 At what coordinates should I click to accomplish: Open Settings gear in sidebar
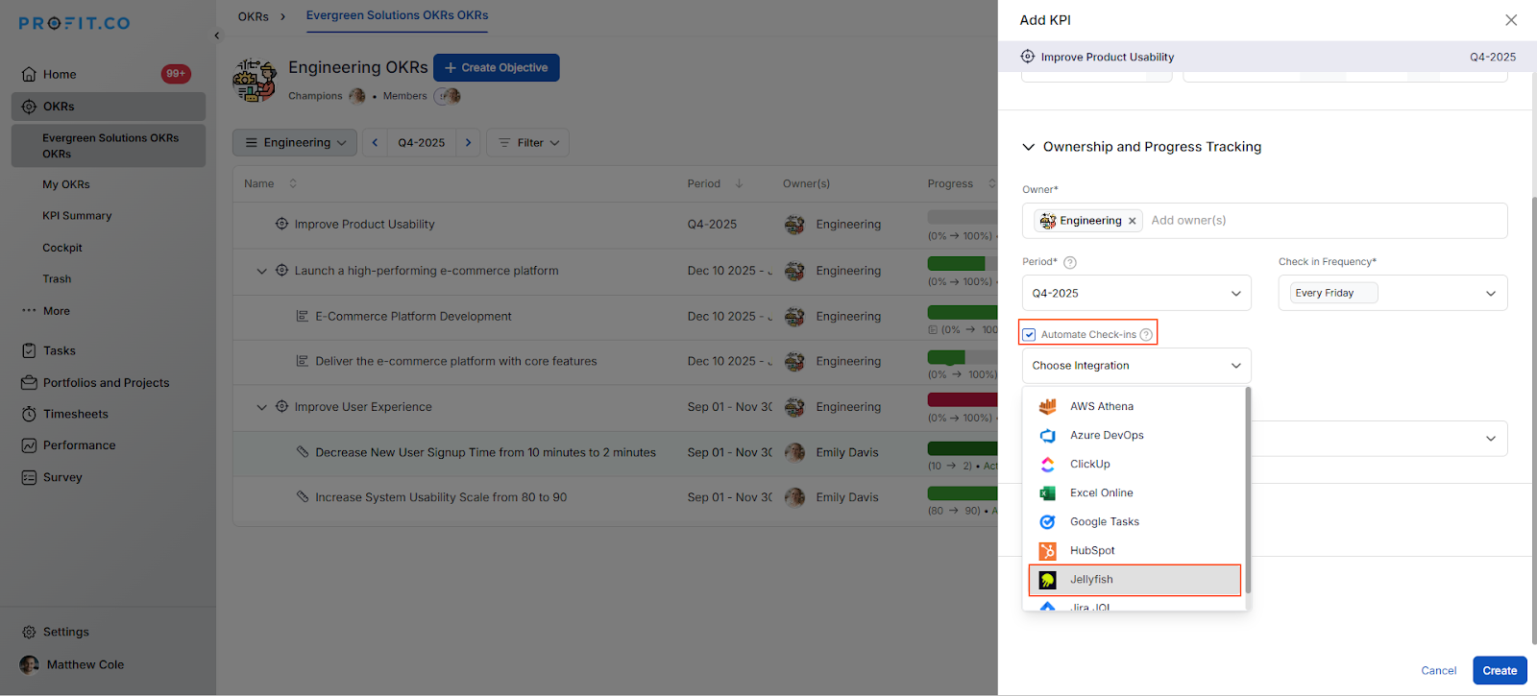[29, 632]
